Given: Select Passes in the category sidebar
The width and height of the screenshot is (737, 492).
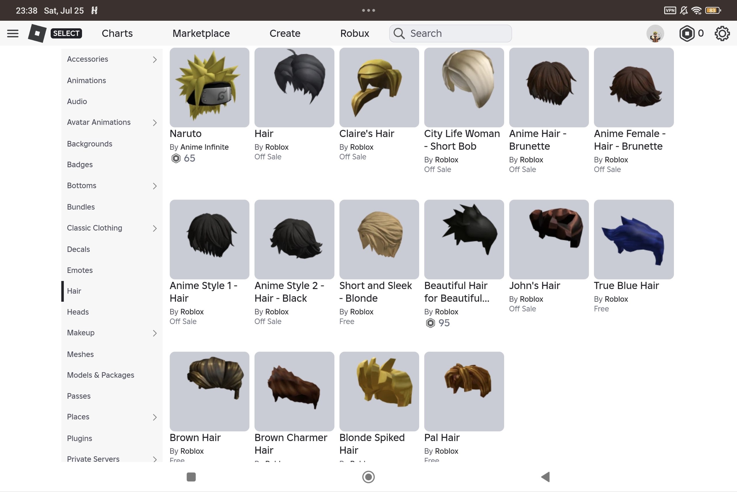Looking at the screenshot, I should [x=78, y=396].
